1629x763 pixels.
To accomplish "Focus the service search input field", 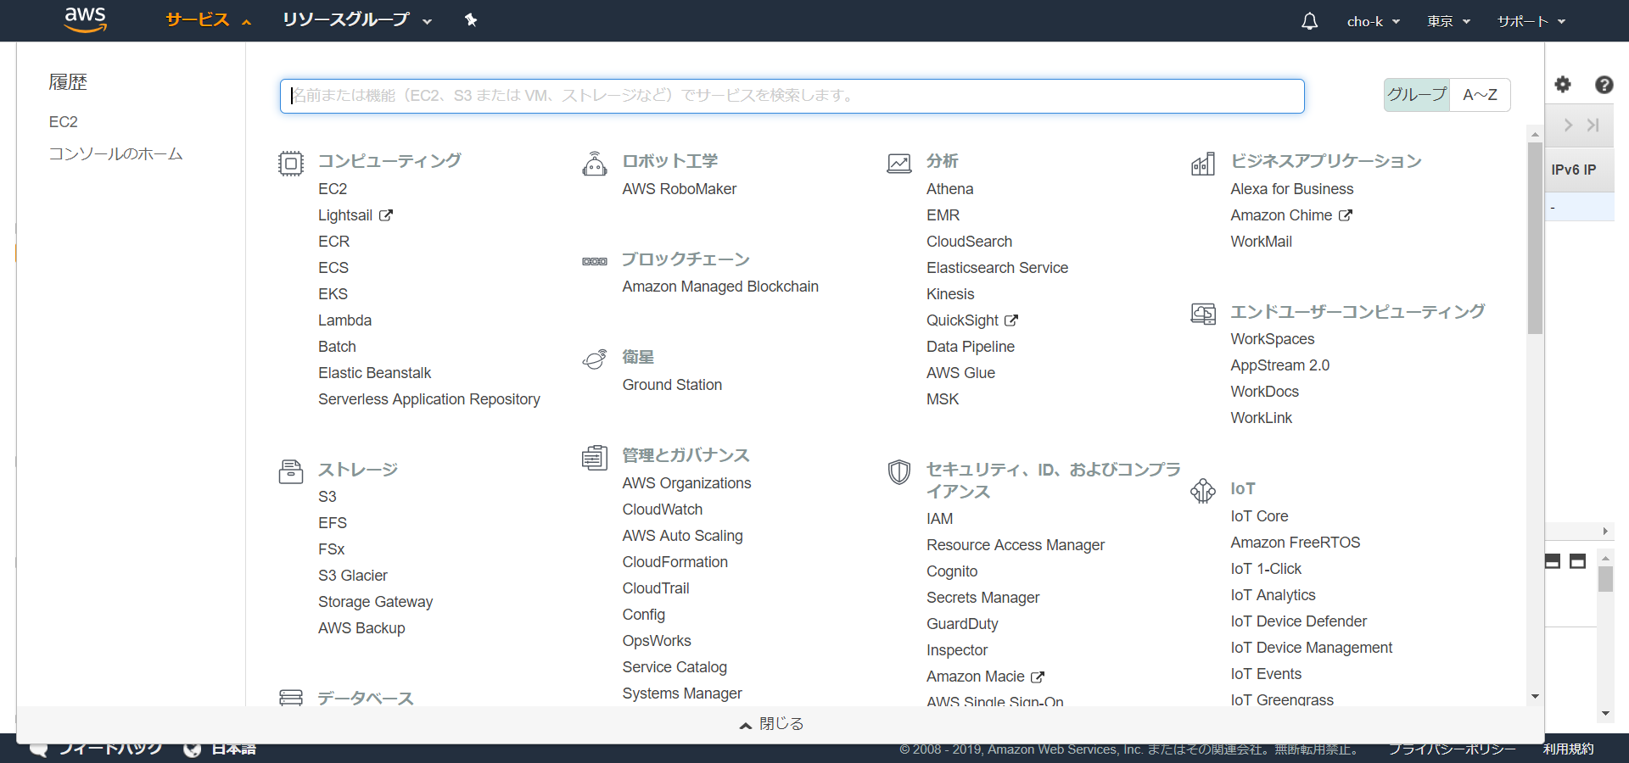I will 792,96.
